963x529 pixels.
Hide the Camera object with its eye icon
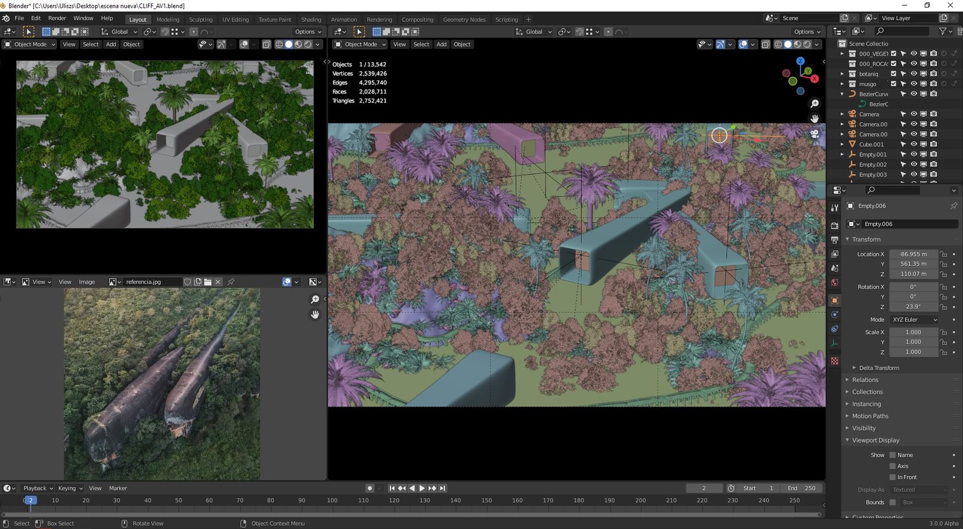click(x=914, y=114)
